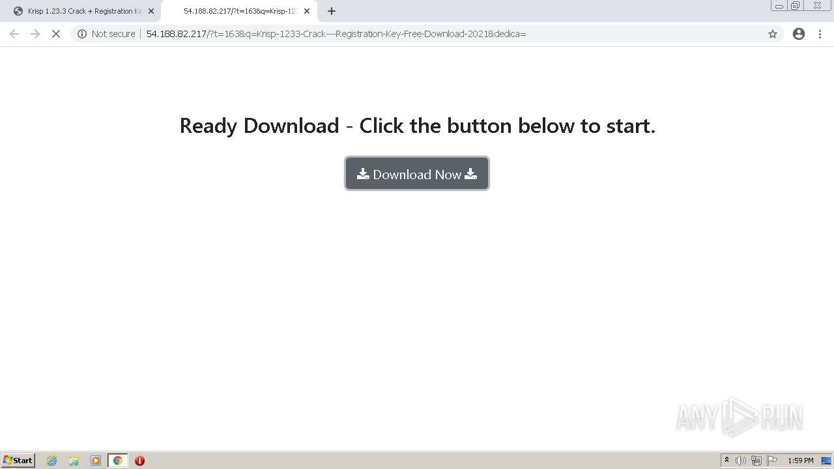Stop loading the page

(56, 34)
